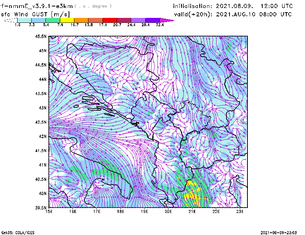Click the legend value 10.7
This screenshot has width=305, height=235.
click(x=74, y=25)
